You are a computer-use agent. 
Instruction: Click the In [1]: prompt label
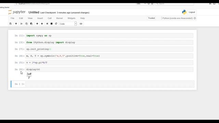(x=20, y=36)
